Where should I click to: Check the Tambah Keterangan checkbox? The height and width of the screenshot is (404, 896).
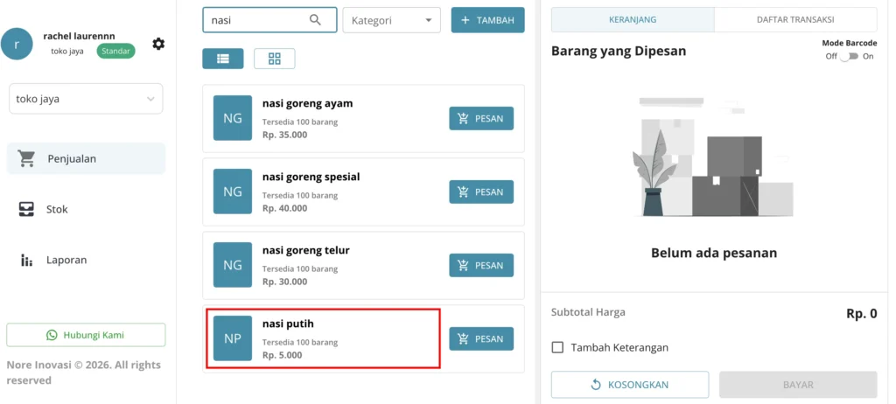click(557, 347)
